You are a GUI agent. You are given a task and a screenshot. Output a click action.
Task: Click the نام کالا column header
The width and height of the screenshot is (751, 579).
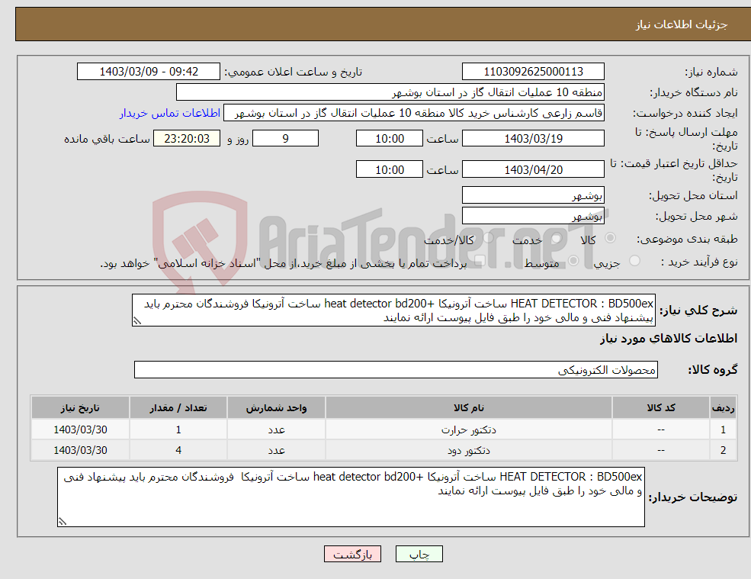point(468,407)
